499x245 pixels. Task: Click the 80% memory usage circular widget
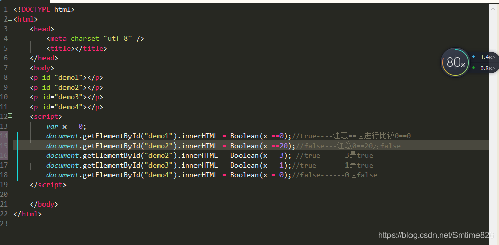point(455,63)
